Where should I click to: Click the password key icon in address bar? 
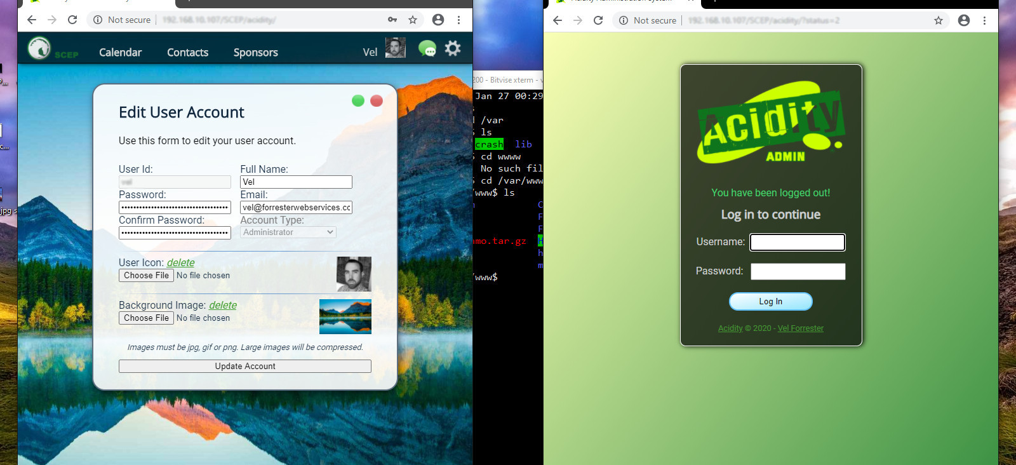pos(392,20)
